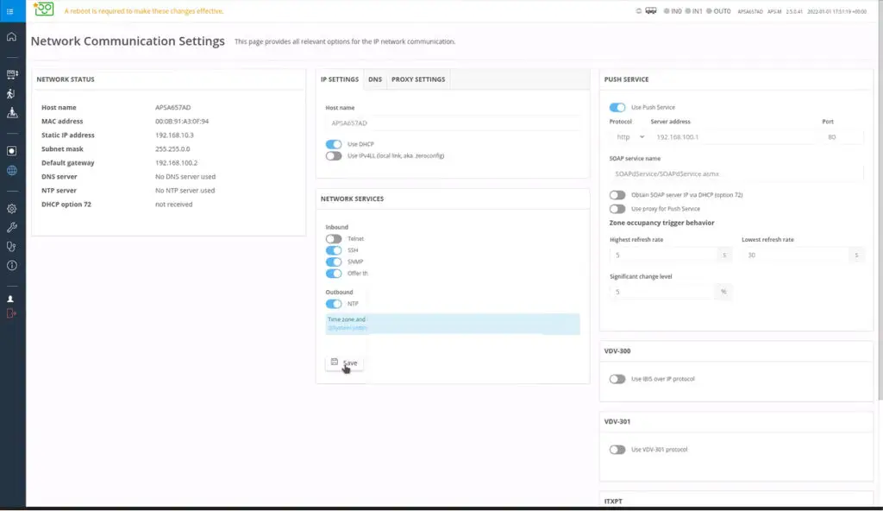This screenshot has height=511, width=883.
Task: Click the walking passenger sidebar icon
Action: pos(11,94)
